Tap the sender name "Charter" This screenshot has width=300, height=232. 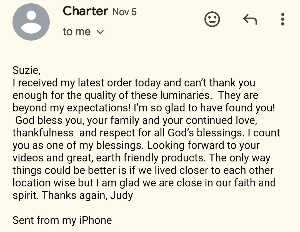[85, 11]
